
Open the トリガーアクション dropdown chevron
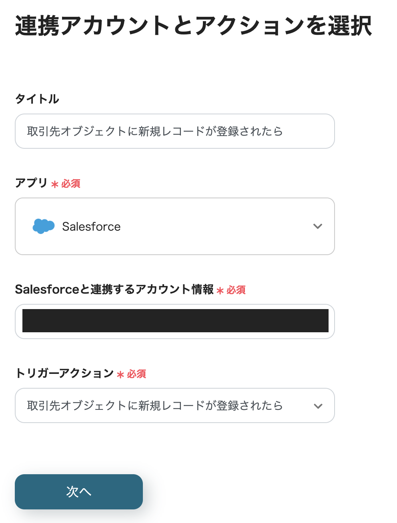pyautogui.click(x=318, y=406)
